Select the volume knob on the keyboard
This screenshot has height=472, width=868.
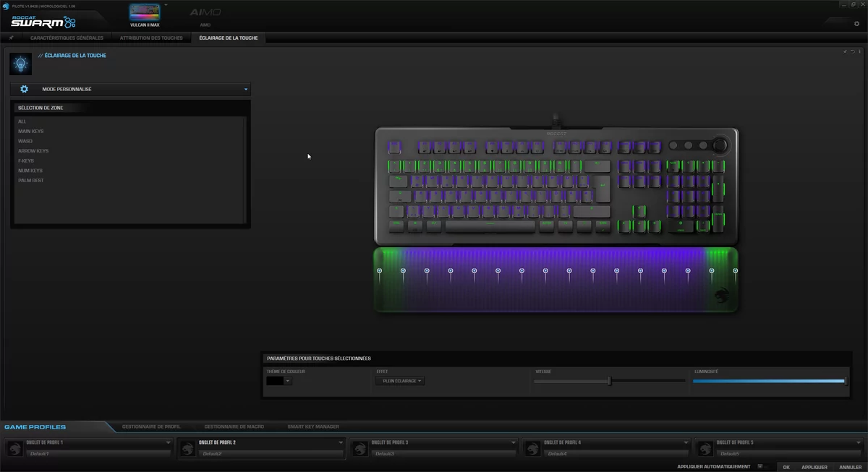(x=720, y=145)
